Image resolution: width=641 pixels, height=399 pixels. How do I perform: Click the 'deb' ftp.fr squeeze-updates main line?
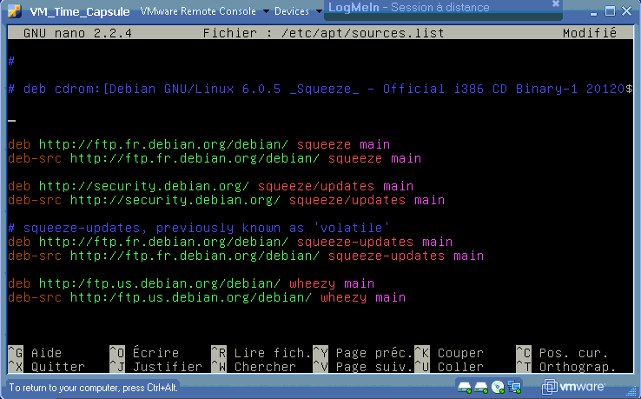(230, 242)
